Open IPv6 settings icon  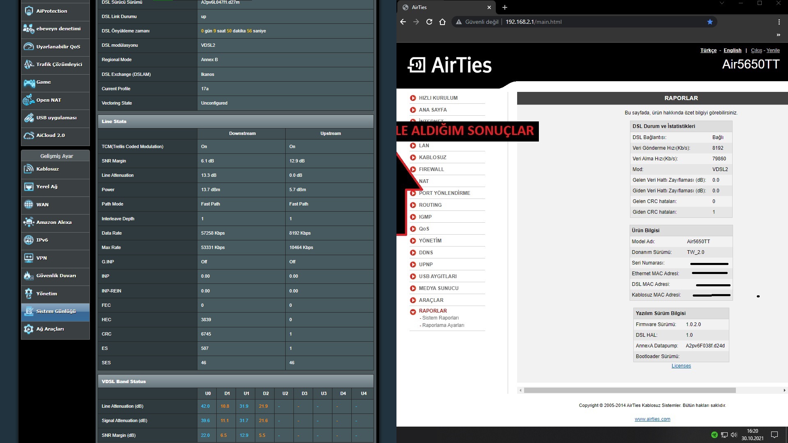pyautogui.click(x=29, y=240)
